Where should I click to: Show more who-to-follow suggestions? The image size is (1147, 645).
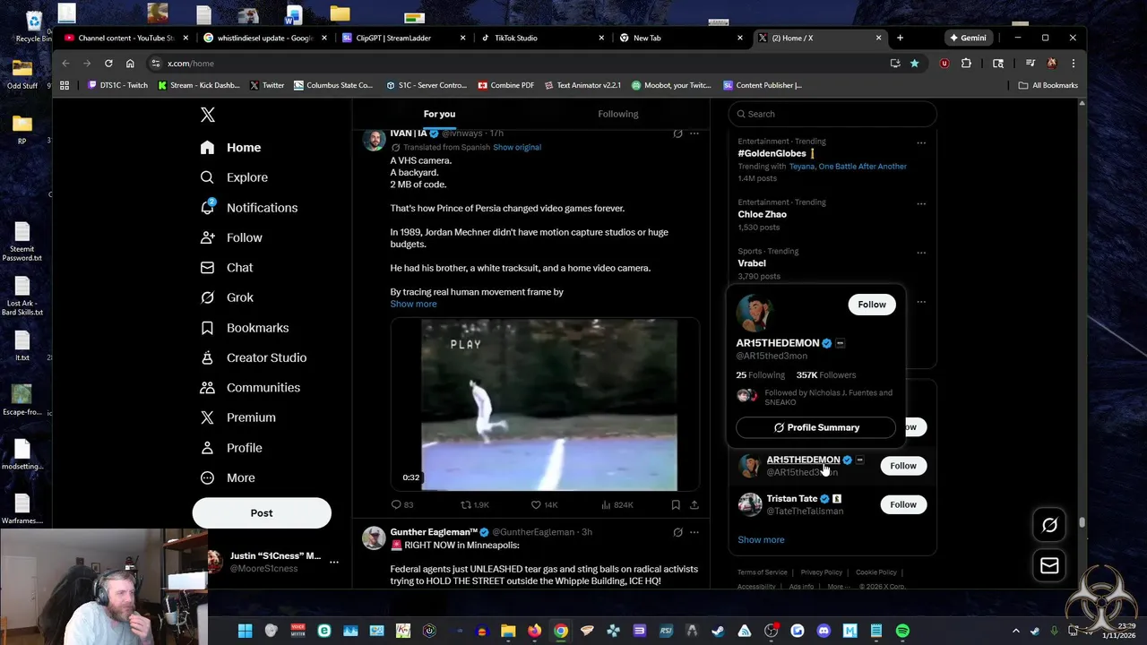tap(761, 539)
